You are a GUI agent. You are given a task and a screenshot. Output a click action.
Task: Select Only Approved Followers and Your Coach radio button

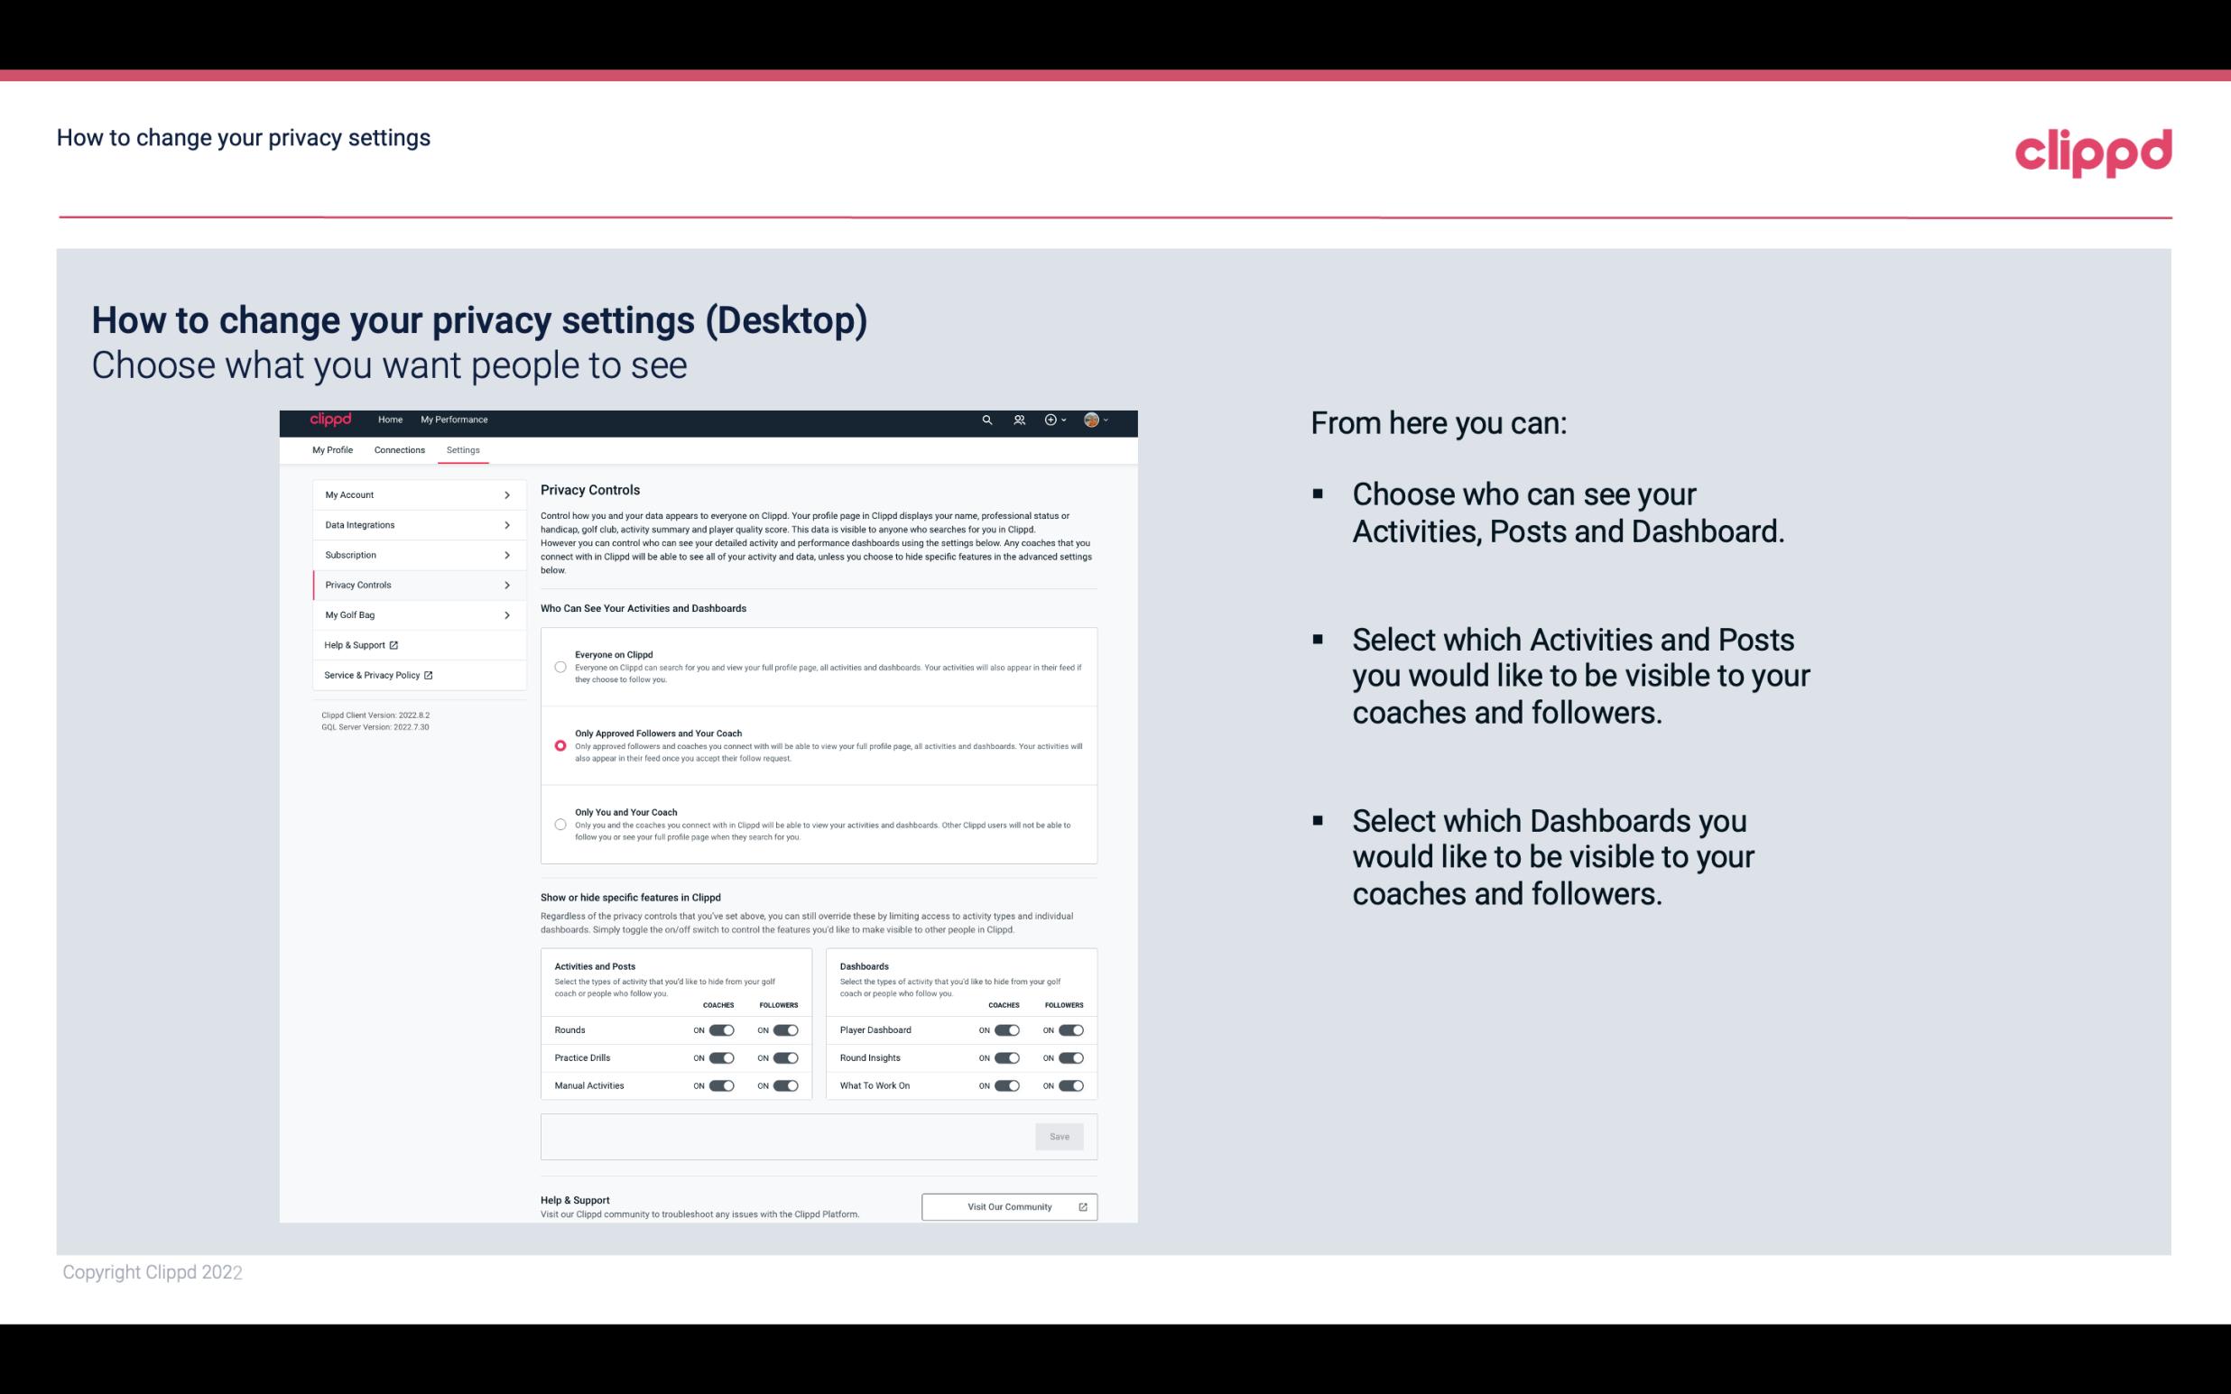(x=559, y=745)
